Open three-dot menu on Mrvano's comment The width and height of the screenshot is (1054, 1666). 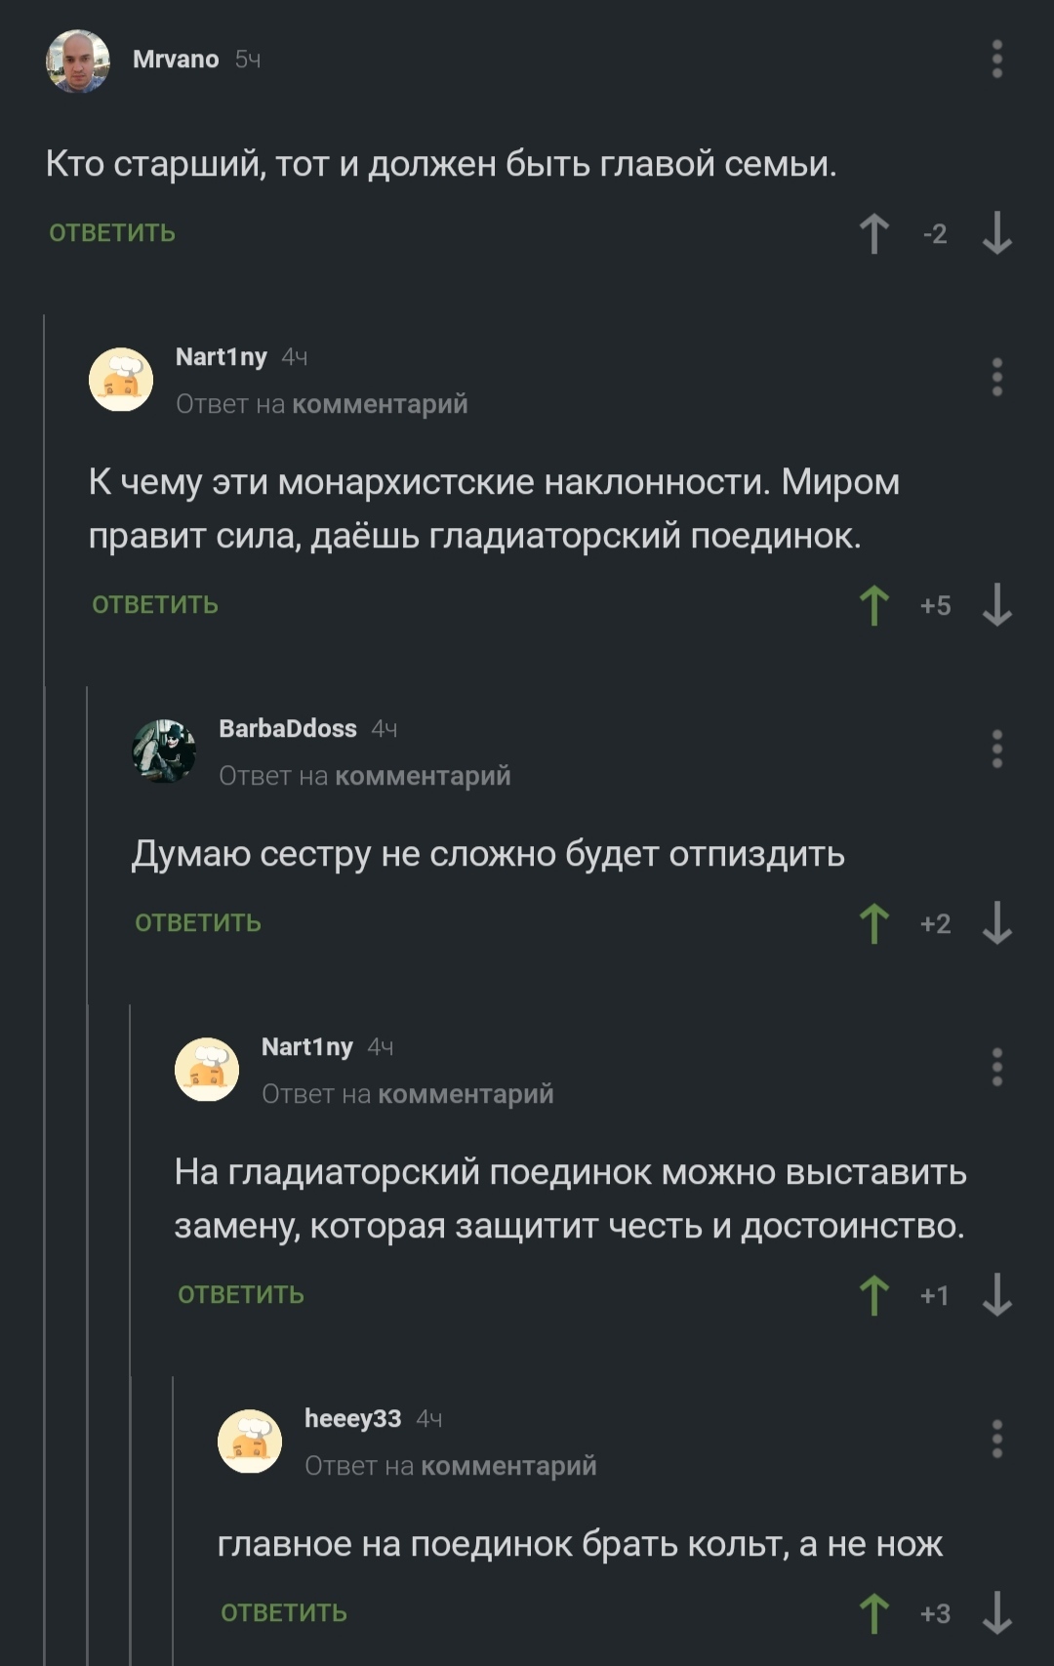(x=996, y=60)
